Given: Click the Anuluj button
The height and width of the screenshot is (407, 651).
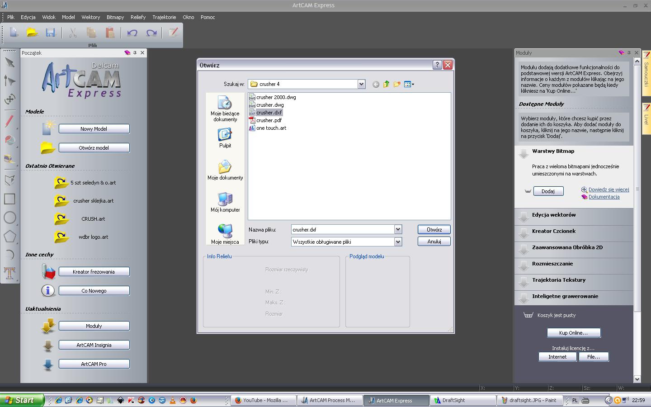Looking at the screenshot, I should tap(434, 241).
